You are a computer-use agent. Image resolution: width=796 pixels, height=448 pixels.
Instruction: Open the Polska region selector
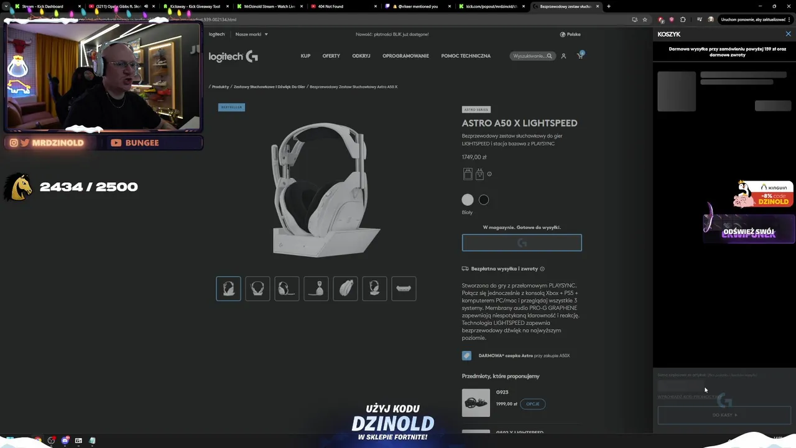pos(570,34)
